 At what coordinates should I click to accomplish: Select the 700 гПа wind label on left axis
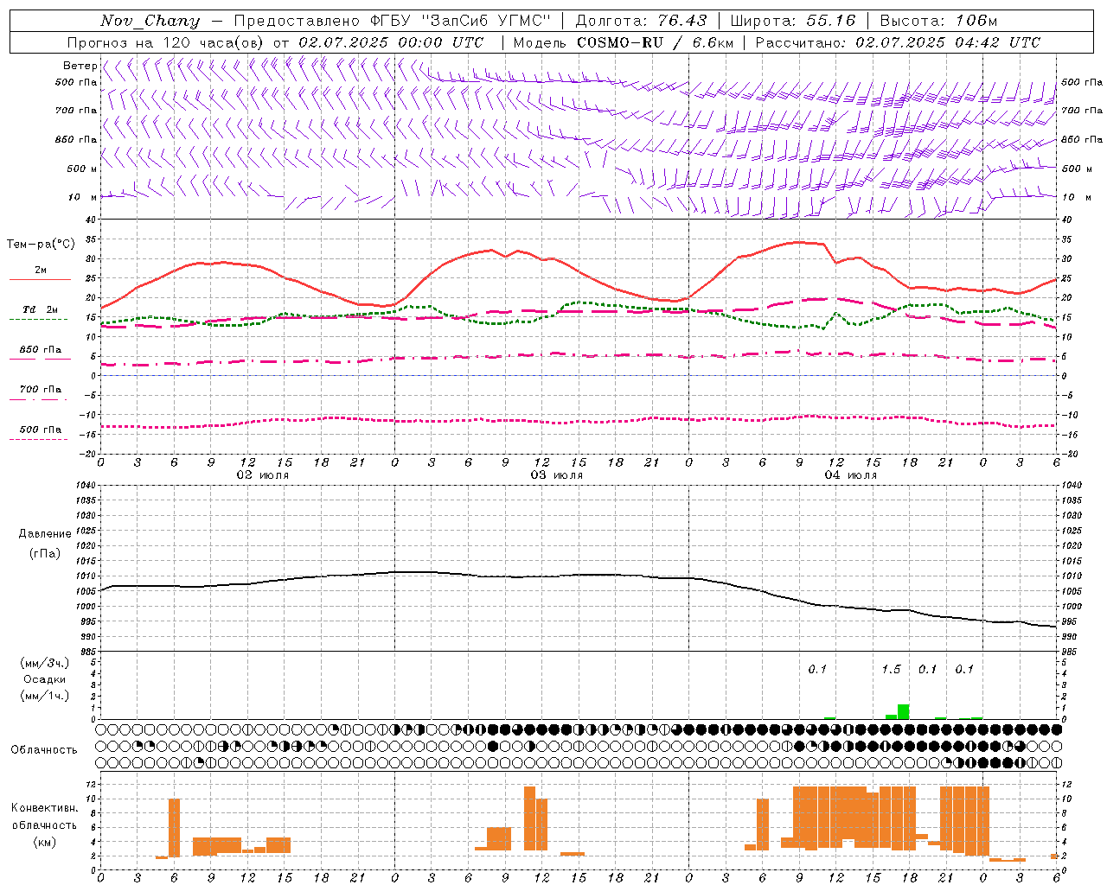(76, 111)
